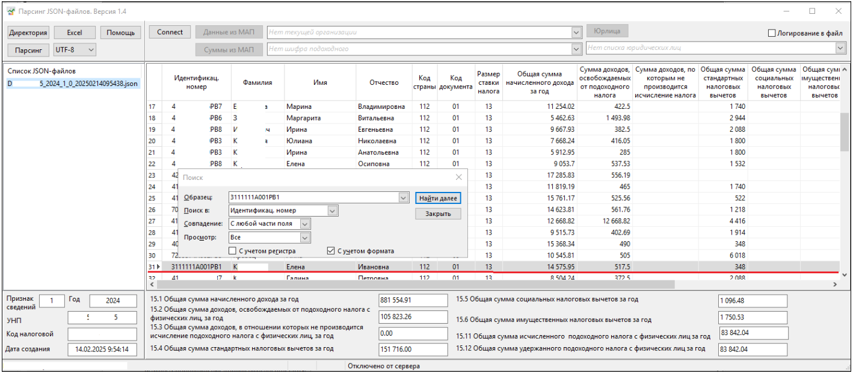Open Помощь help button
Image resolution: width=853 pixels, height=373 pixels.
coord(120,32)
